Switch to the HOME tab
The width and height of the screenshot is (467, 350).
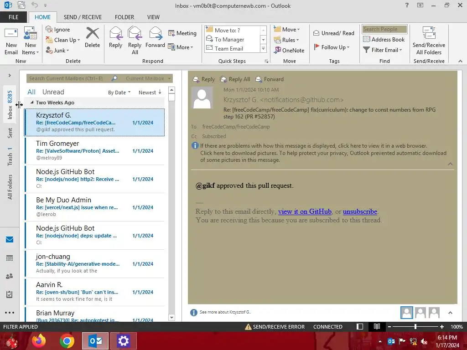pos(42,17)
